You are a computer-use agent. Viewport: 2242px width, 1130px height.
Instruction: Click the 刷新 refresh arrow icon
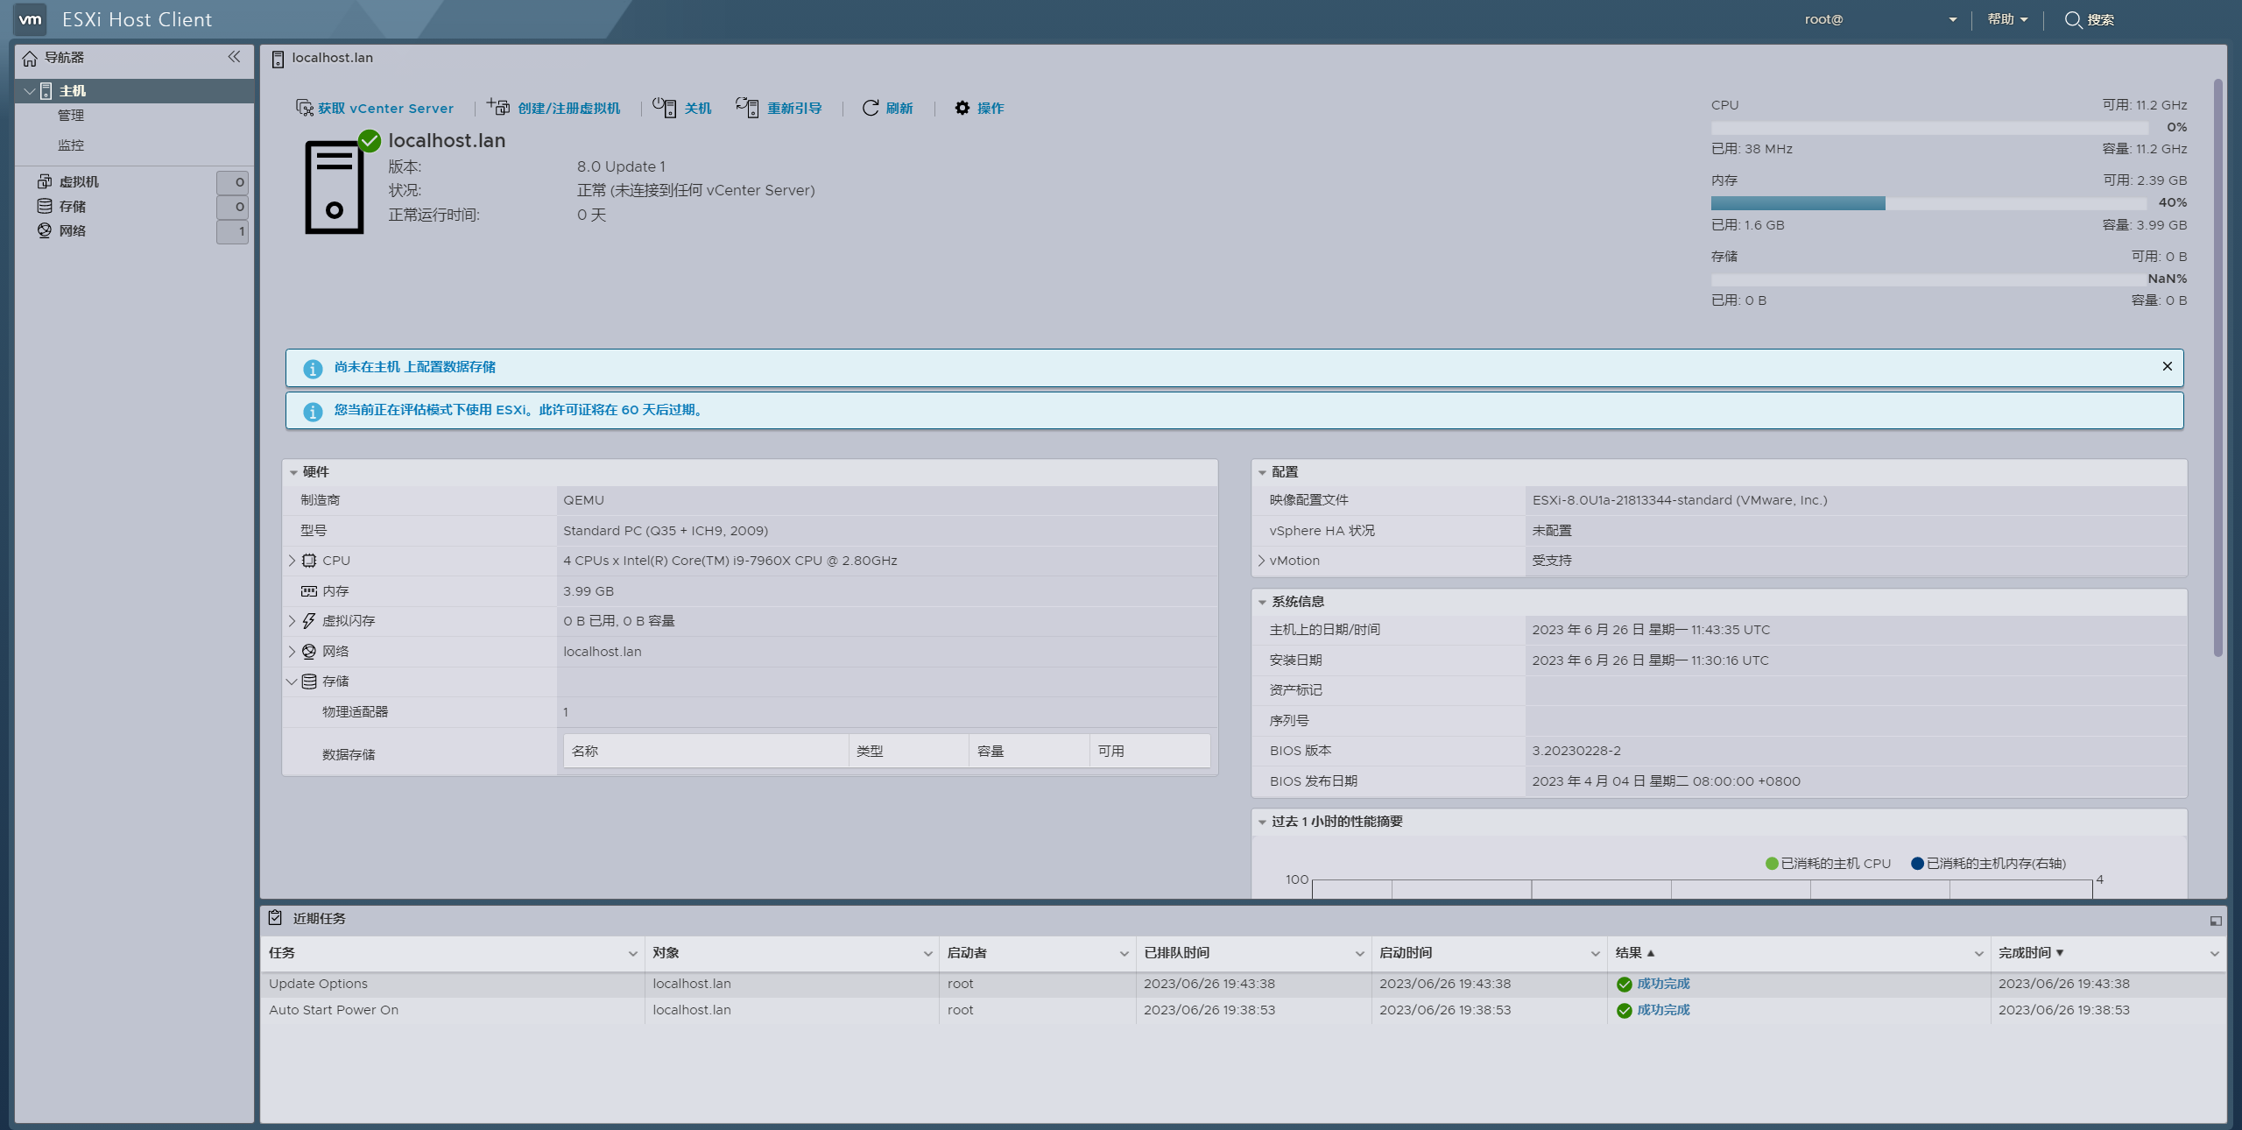click(x=871, y=108)
